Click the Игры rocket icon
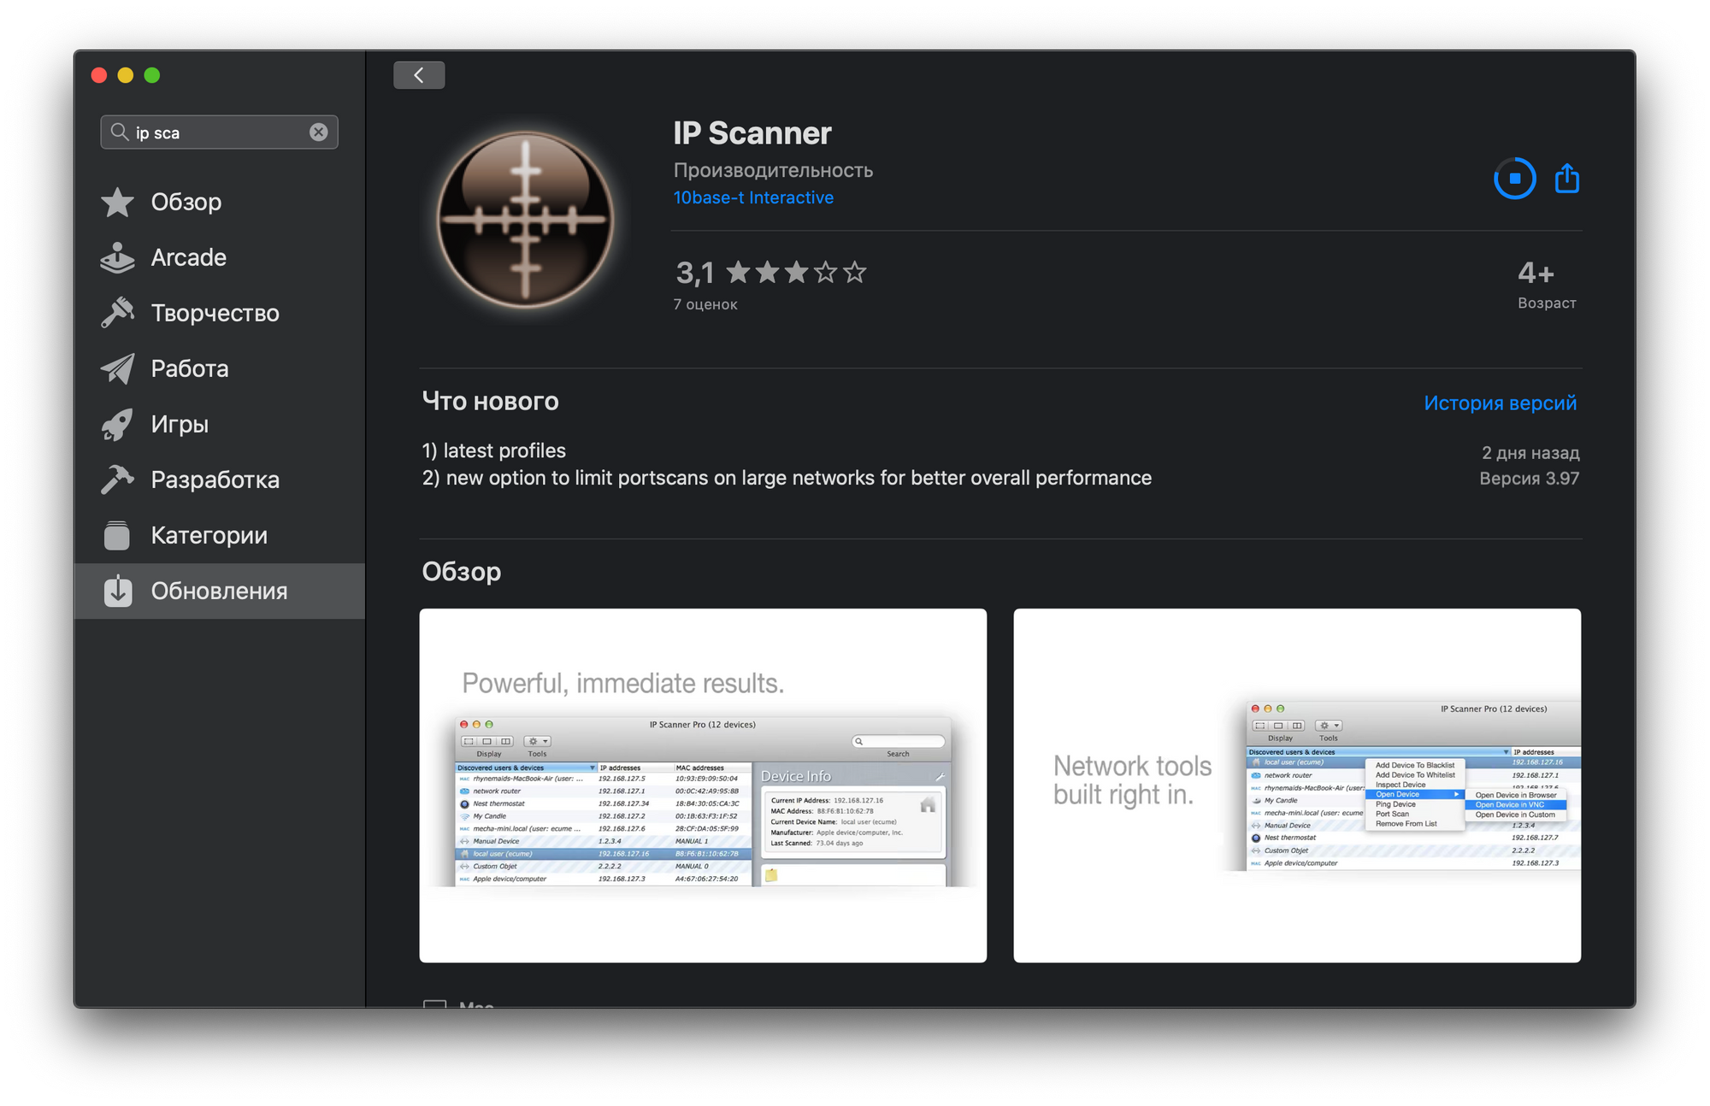This screenshot has width=1710, height=1106. (118, 424)
